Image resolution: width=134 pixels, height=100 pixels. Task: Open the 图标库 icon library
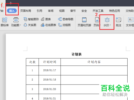5,22
